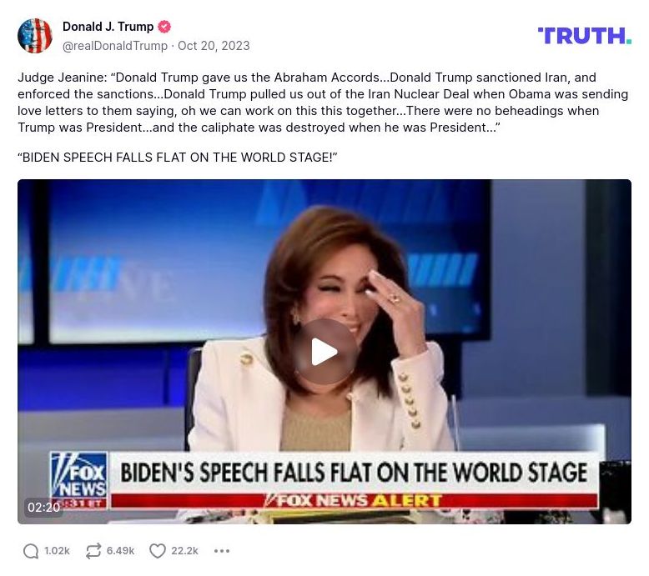
Task: Click the 22.2k likes count
Action: (184, 551)
